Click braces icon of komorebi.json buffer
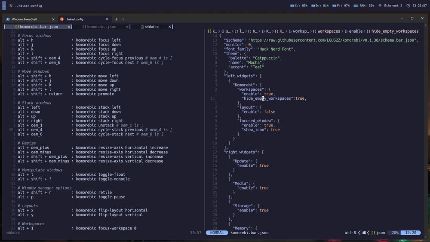 pyautogui.click(x=84, y=27)
